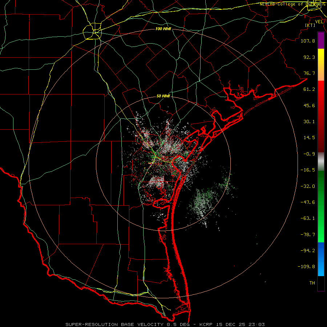The height and width of the screenshot is (327, 327).
Task: Click the 50 NMI range ring label
Action: click(163, 96)
